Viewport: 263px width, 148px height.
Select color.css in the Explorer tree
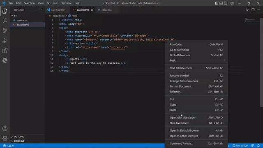(x=28, y=20)
